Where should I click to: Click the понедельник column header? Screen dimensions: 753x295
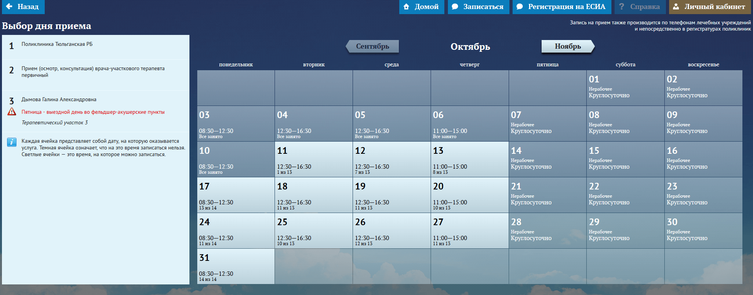click(x=236, y=65)
